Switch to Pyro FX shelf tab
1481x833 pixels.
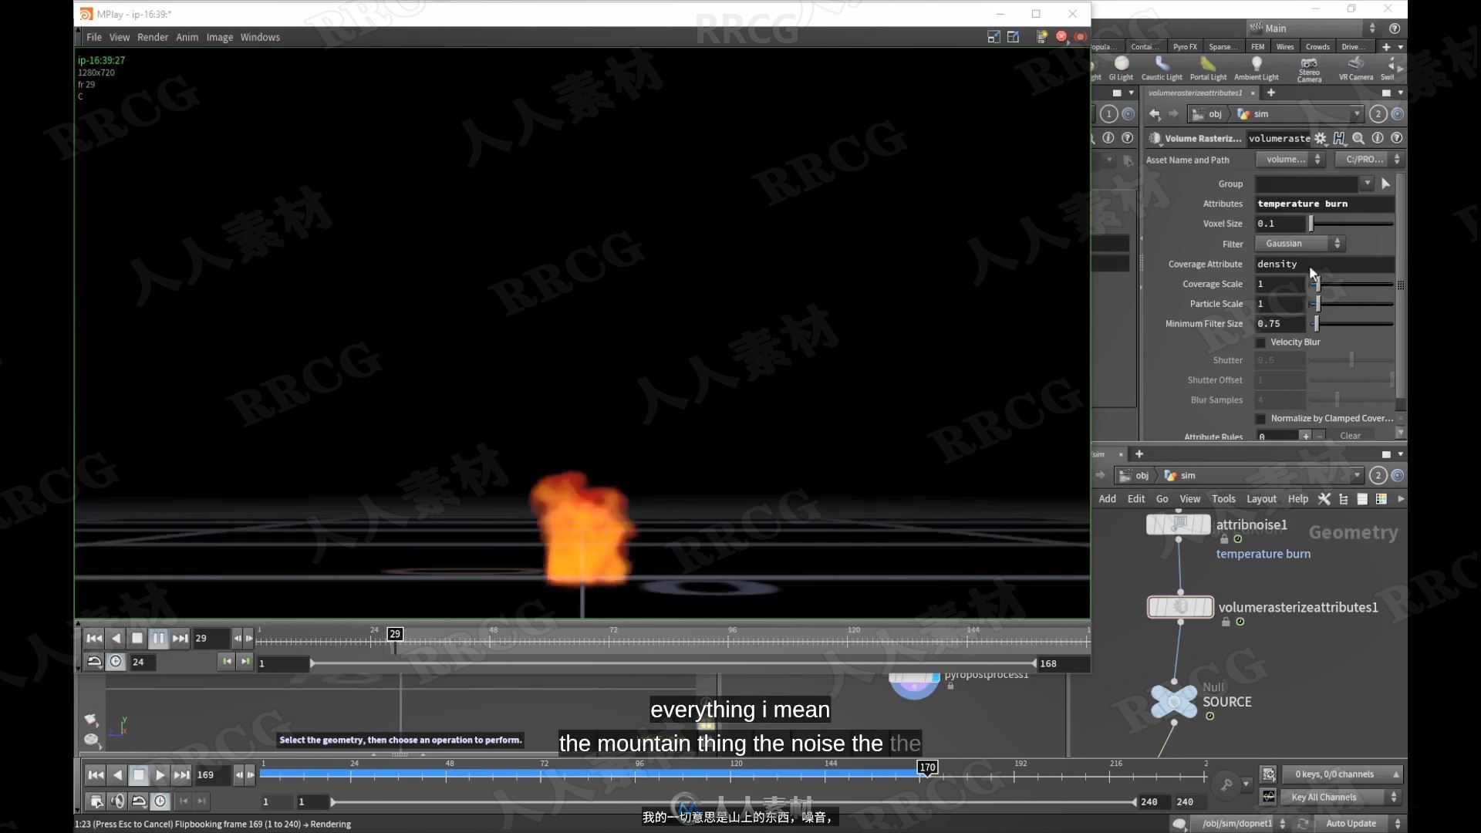click(x=1185, y=46)
